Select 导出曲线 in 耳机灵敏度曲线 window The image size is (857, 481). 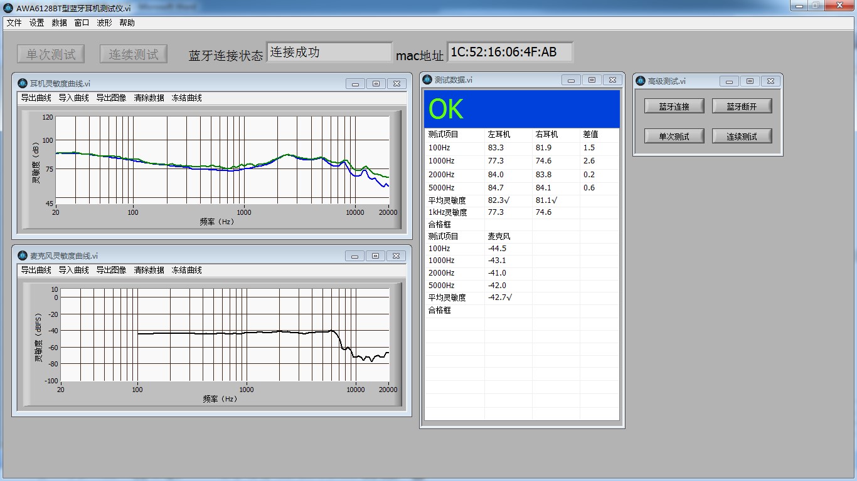coord(36,98)
